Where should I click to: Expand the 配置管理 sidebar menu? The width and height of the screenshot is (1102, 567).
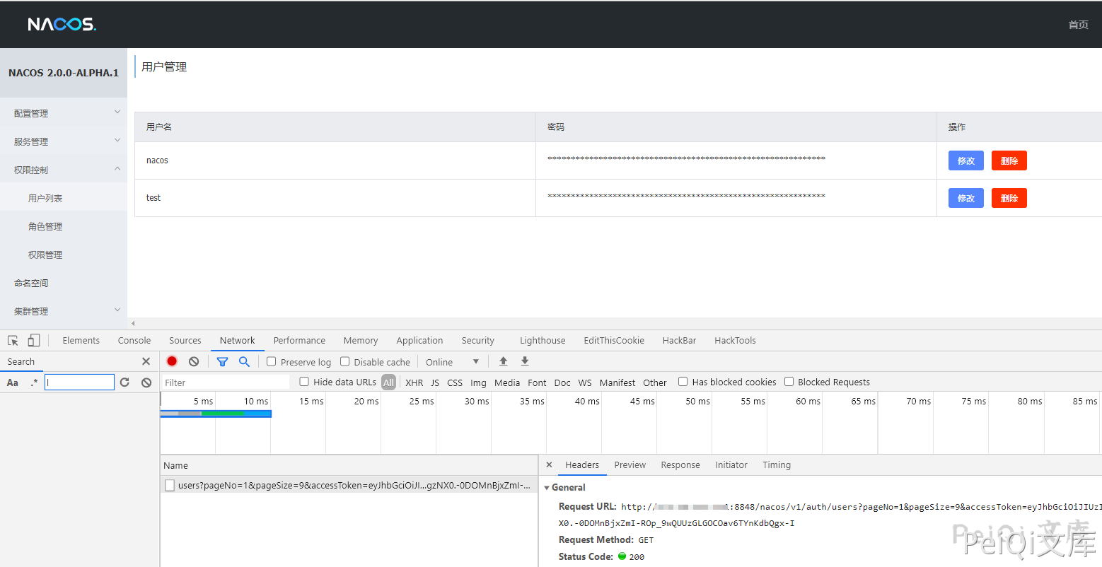[x=64, y=113]
